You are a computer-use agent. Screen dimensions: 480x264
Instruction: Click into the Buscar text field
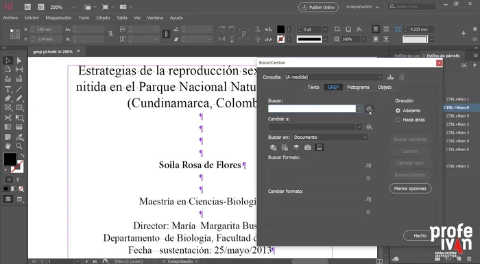pos(312,109)
